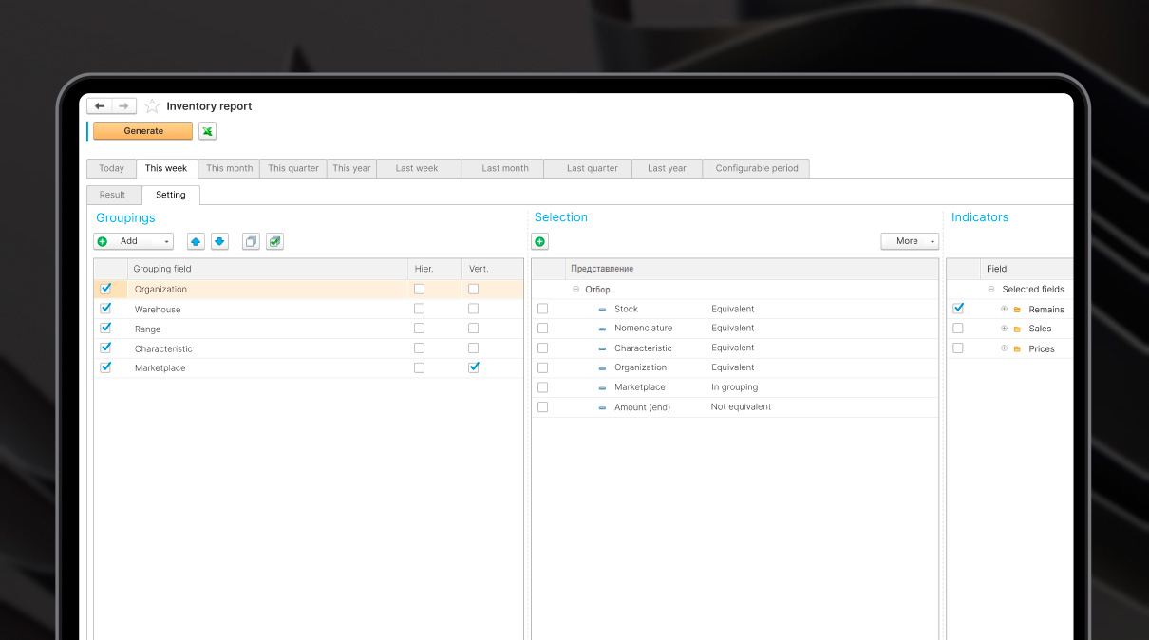This screenshot has width=1149, height=640.
Task: Uncheck the Range grouping checkbox
Action: tap(105, 328)
